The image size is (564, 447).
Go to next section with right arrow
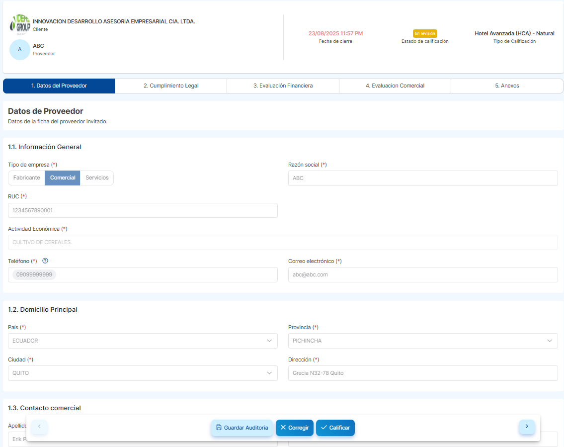[x=527, y=427]
